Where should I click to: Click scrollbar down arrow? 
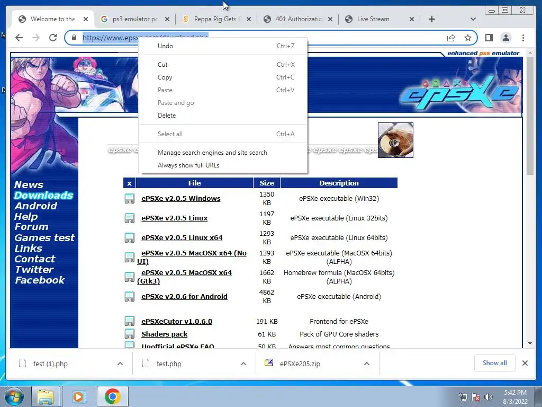coord(530,343)
